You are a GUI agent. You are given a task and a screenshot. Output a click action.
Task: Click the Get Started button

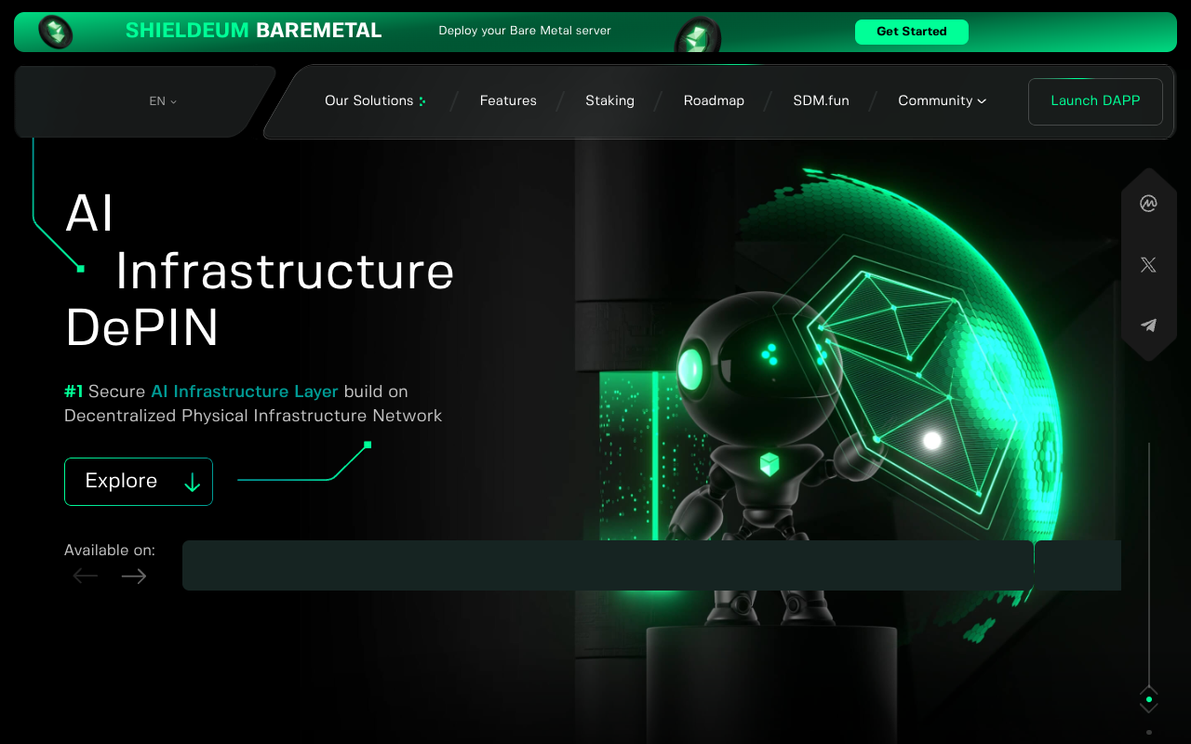(x=912, y=32)
